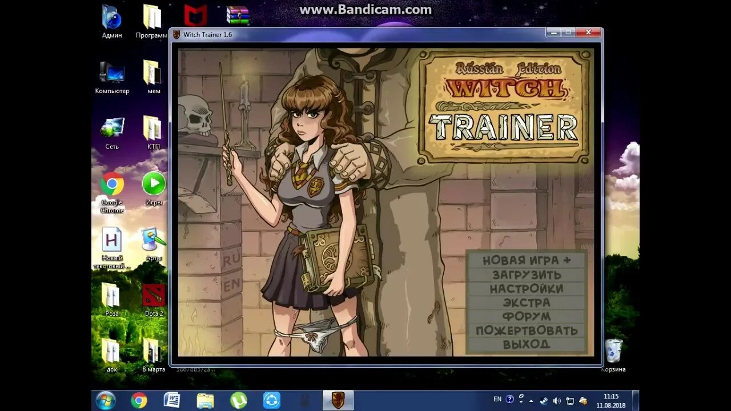This screenshot has width=731, height=411.
Task: Click the blue help question mark in tray
Action: coord(510,400)
